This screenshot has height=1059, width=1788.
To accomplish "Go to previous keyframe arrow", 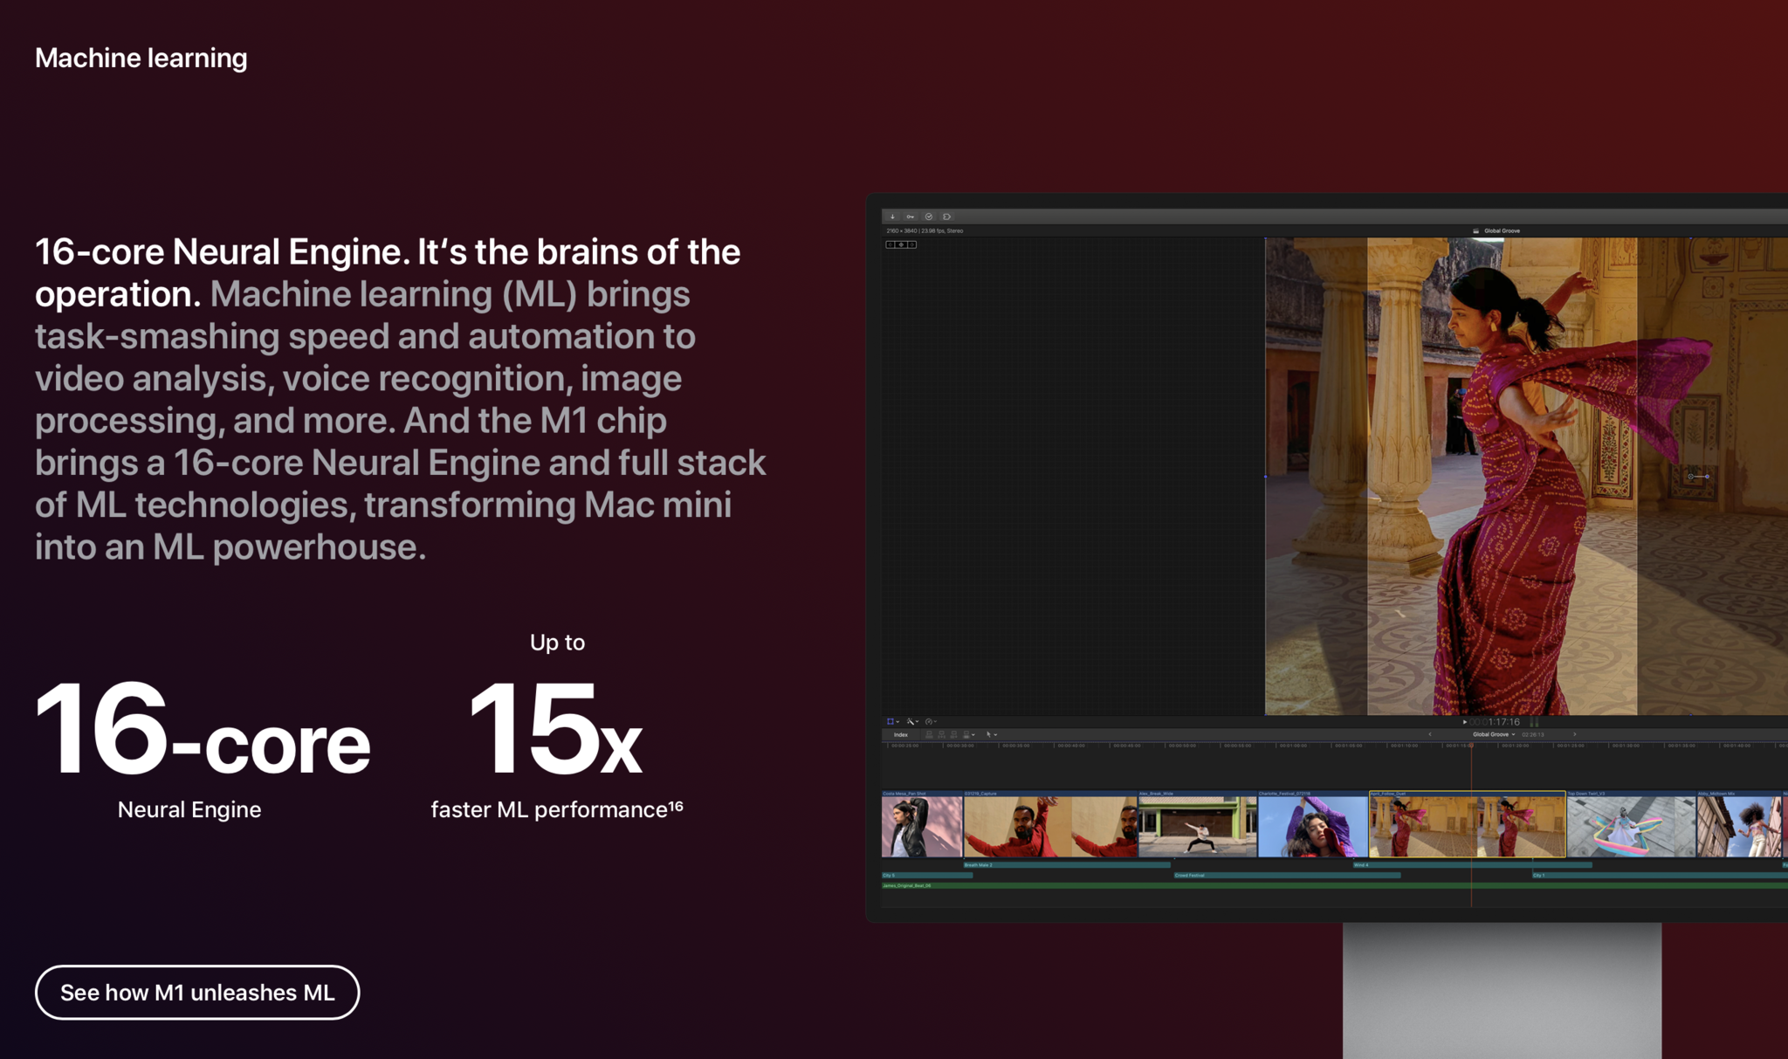I will (890, 244).
